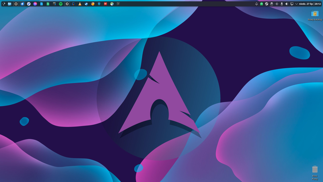Click the clock showing niedz. 27 lip 20:12
The image size is (323, 182).
pyautogui.click(x=310, y=4)
